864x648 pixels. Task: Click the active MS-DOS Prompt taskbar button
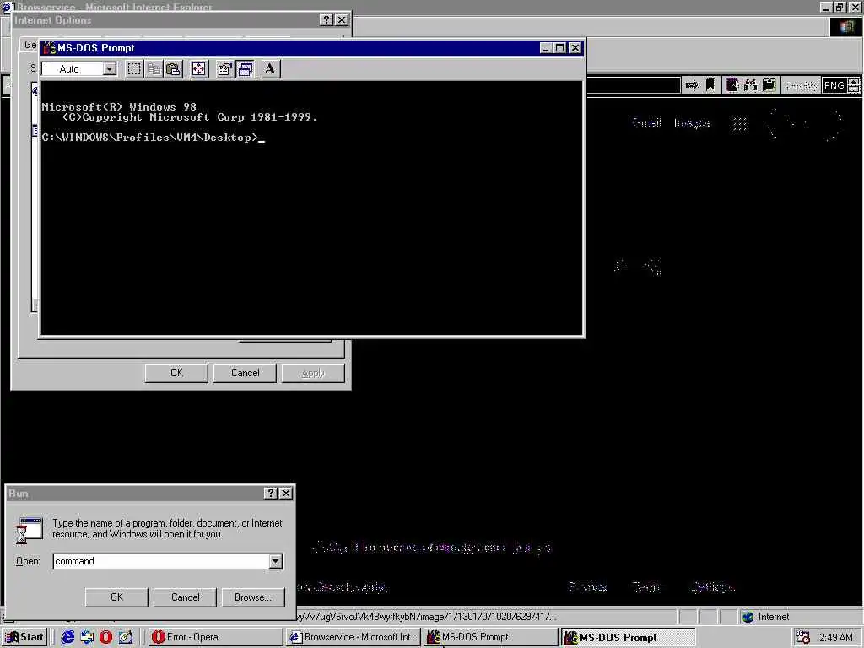(629, 637)
